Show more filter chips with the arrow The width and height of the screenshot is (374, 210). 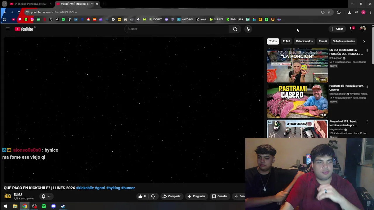tap(364, 41)
